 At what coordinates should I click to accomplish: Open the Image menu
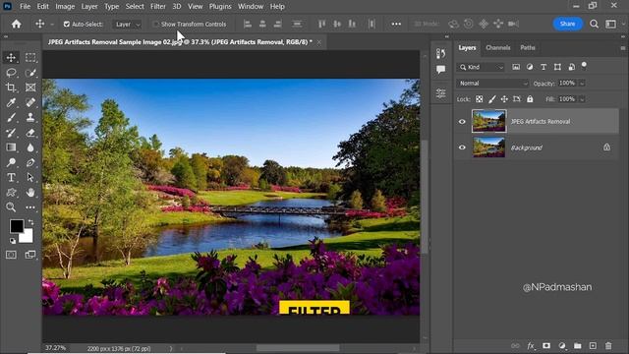pyautogui.click(x=65, y=7)
